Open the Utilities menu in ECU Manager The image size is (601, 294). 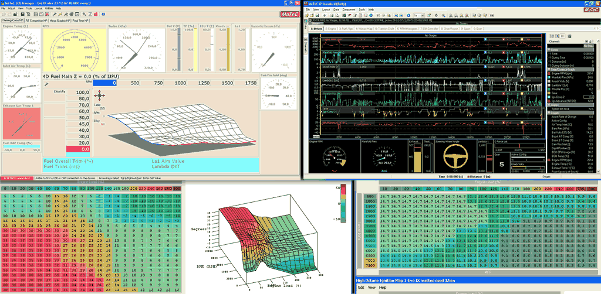pos(49,8)
